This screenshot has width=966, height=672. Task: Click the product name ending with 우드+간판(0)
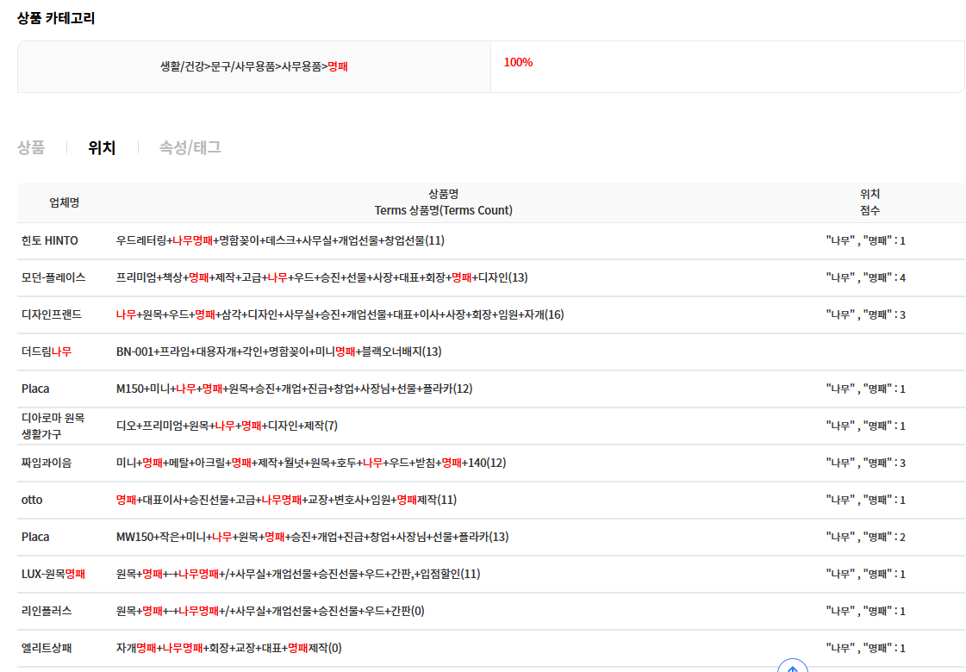(x=271, y=611)
